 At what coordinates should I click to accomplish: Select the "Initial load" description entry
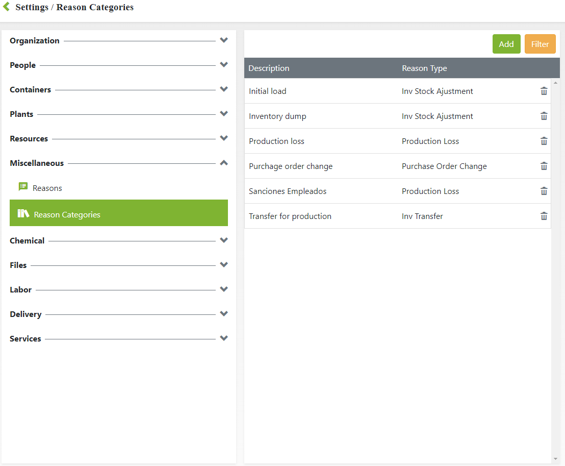268,91
